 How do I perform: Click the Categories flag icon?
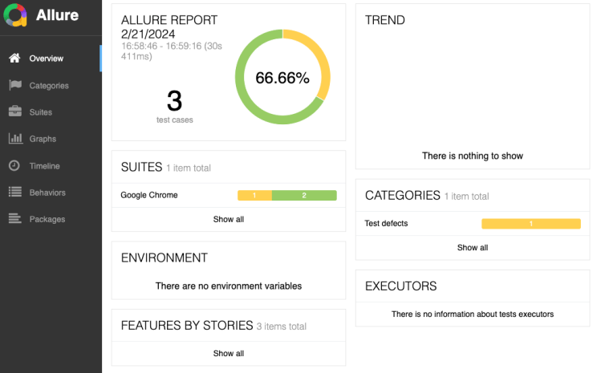tap(14, 85)
